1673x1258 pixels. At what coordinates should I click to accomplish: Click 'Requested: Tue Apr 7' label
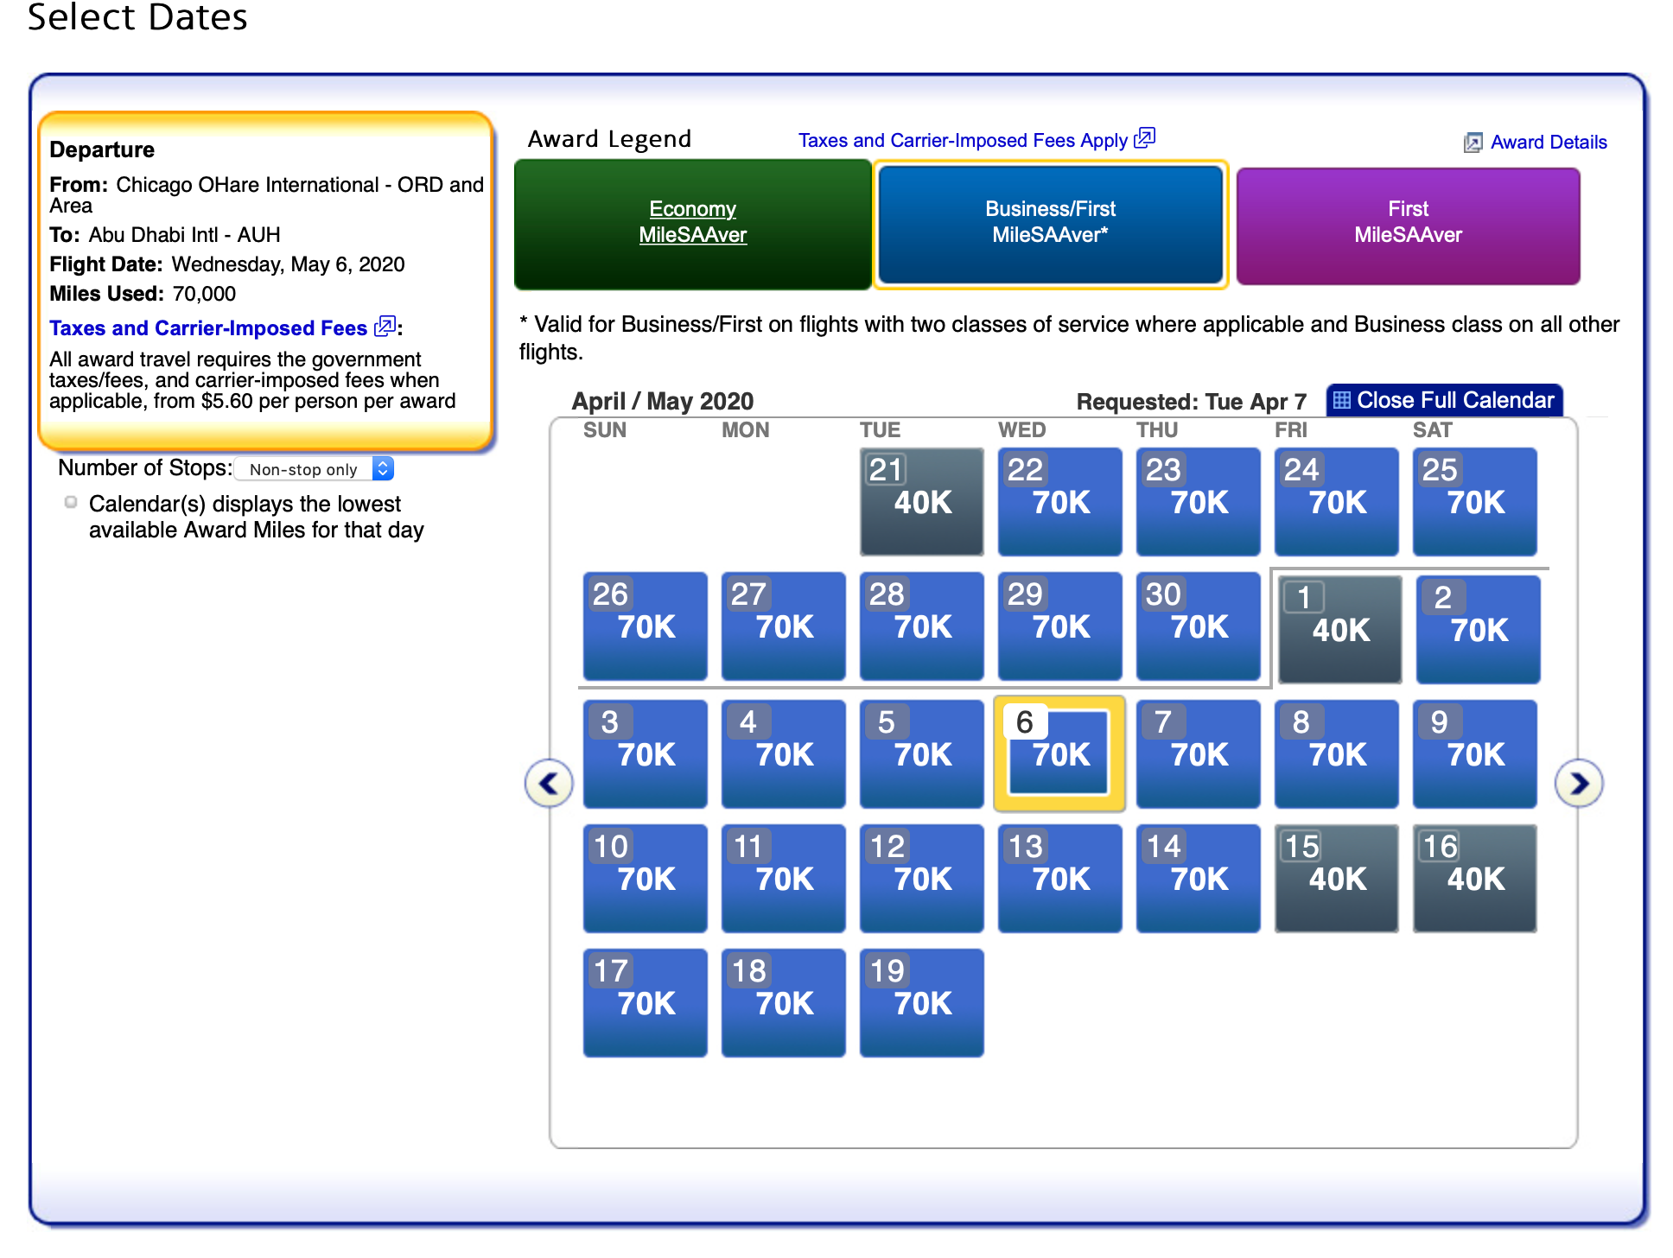click(x=1192, y=401)
